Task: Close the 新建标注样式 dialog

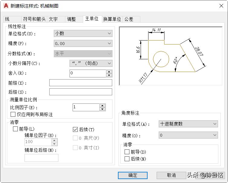Action: (221, 6)
